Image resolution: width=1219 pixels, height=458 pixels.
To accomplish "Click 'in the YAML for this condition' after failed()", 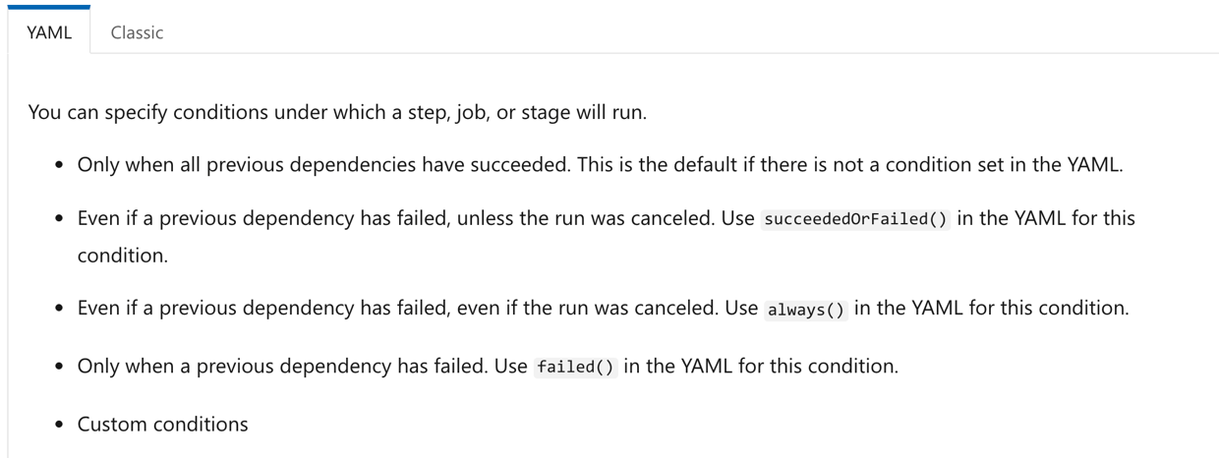I will (761, 367).
